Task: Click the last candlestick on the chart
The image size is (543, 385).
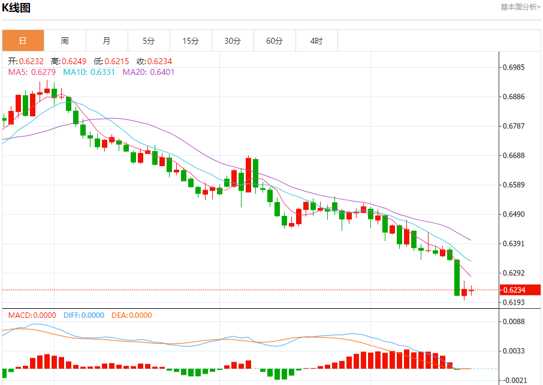Action: point(471,290)
